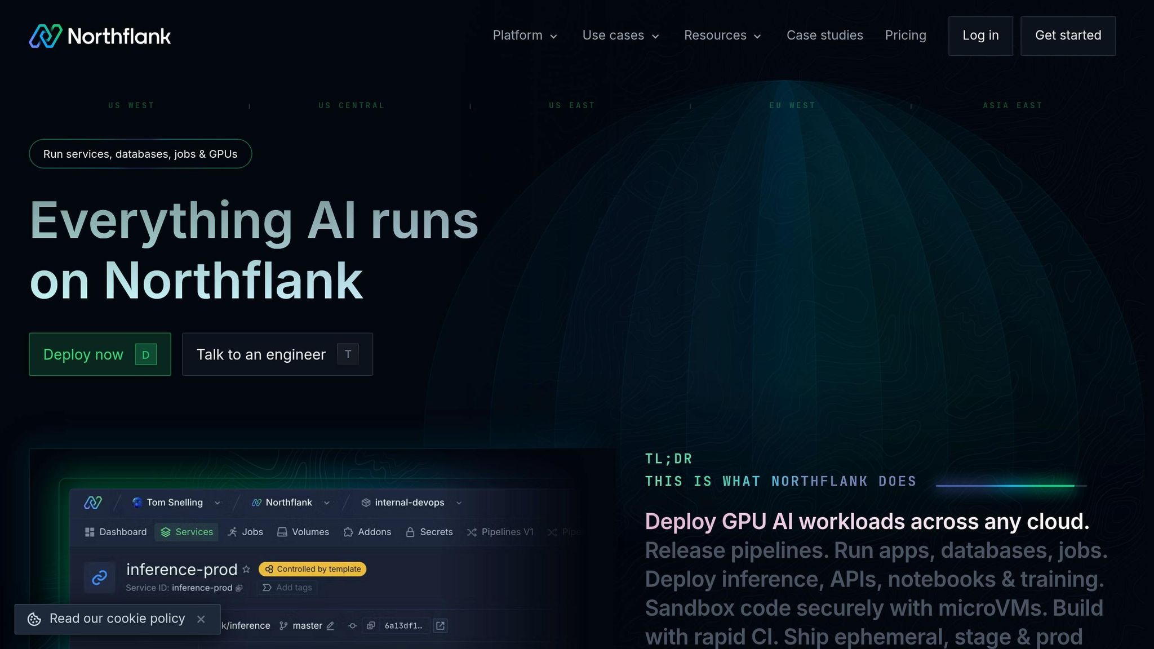
Task: Click the chain-link service icon beside inference-prod
Action: point(100,577)
